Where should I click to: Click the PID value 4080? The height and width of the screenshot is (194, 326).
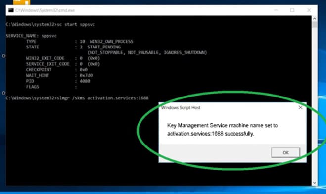point(85,81)
